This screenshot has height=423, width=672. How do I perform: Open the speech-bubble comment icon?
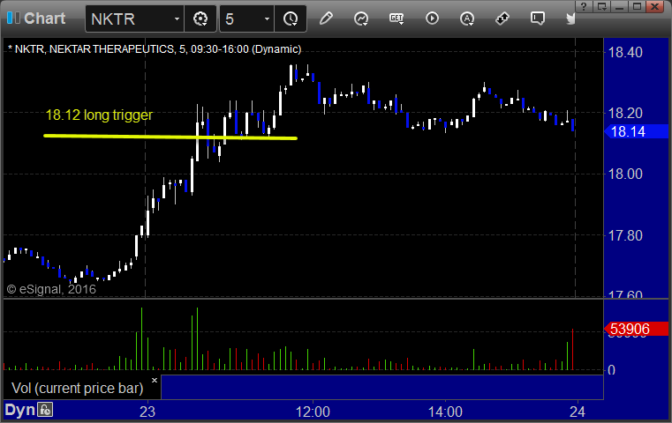pos(538,19)
